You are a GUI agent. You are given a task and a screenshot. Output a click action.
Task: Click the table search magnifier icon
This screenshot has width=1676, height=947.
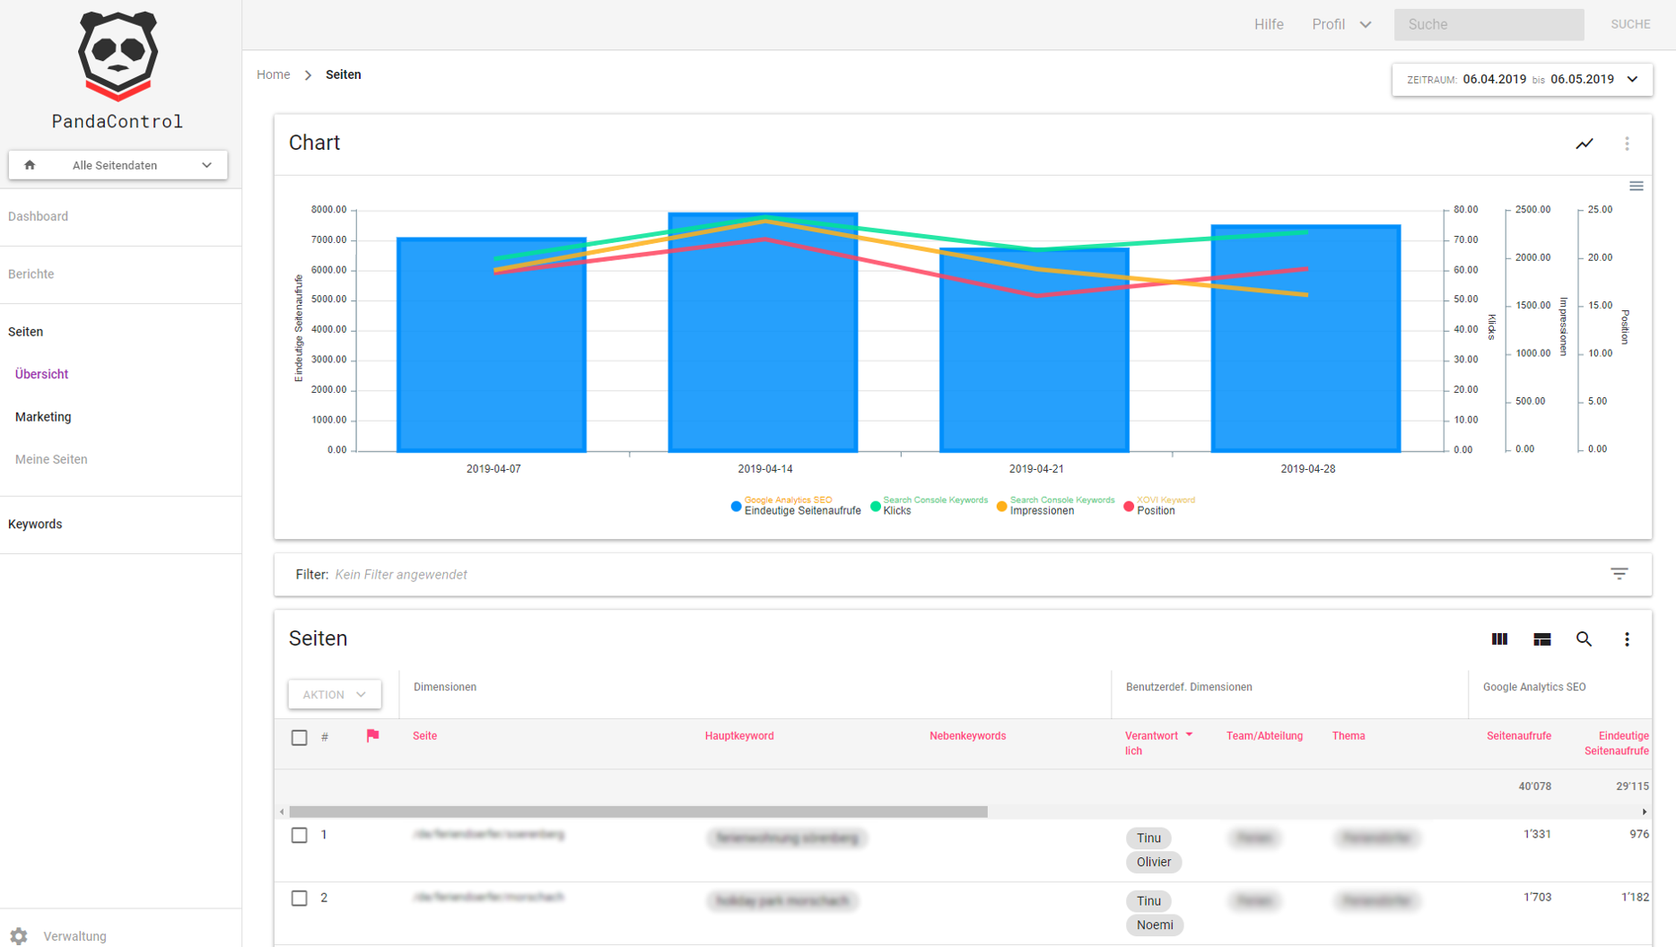(x=1584, y=639)
